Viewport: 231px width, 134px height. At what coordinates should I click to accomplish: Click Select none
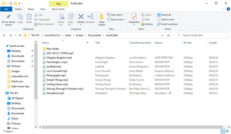coord(165,19)
